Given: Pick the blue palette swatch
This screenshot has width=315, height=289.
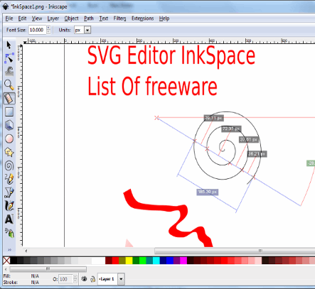Looking at the screenshot, I should [170, 261].
